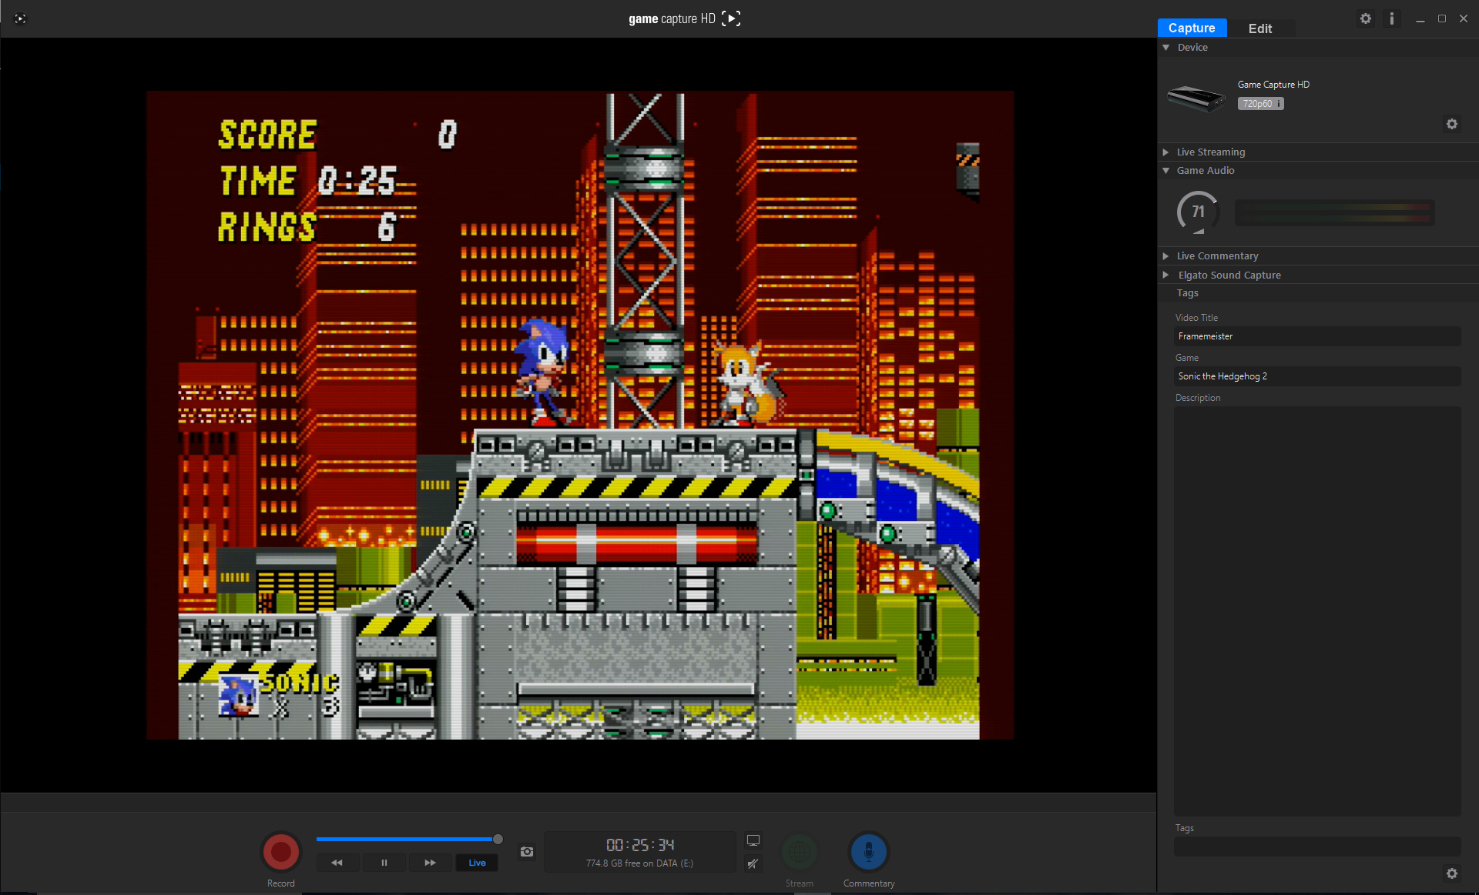Screen dimensions: 1479x895
Task: Click the green Stream globe button
Action: click(x=800, y=852)
